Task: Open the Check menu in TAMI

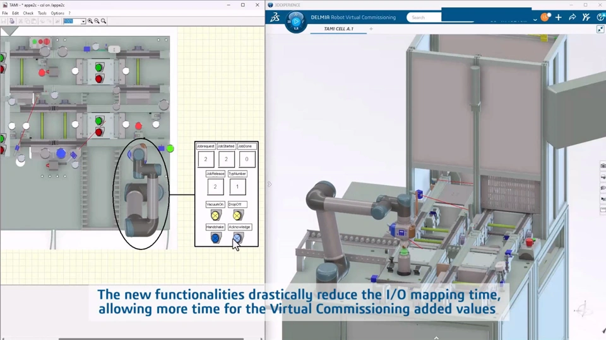Action: pos(28,13)
